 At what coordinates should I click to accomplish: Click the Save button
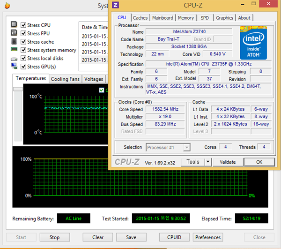click(131, 237)
